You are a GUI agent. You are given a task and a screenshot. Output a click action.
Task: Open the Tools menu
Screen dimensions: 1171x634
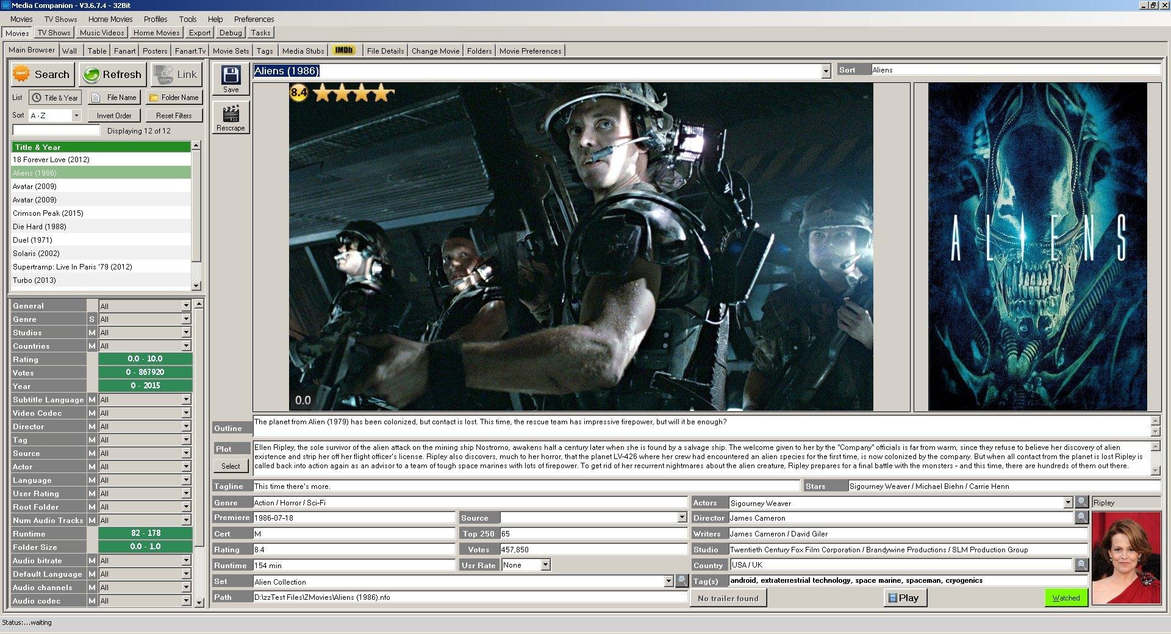coord(188,19)
